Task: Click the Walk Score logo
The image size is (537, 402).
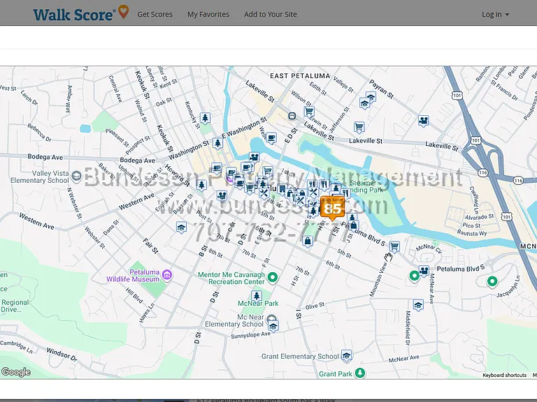Action: [x=81, y=13]
